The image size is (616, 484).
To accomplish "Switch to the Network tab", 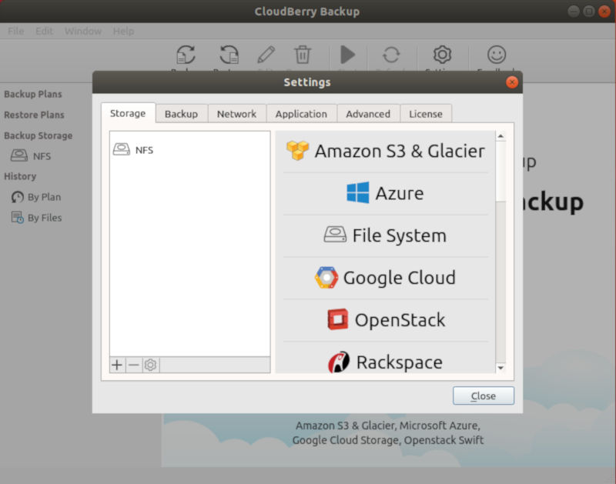I will [236, 113].
